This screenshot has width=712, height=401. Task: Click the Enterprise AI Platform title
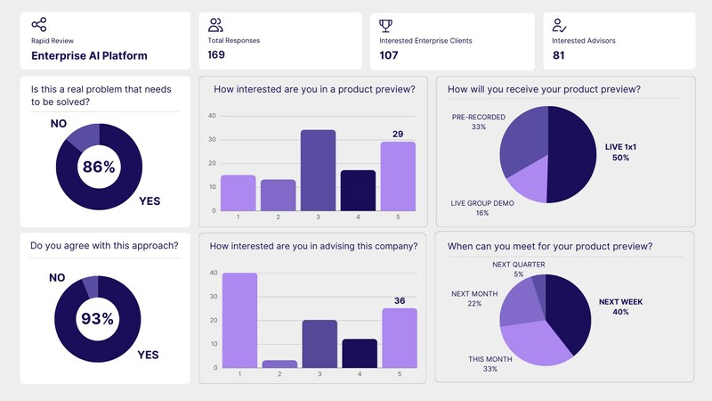(90, 55)
